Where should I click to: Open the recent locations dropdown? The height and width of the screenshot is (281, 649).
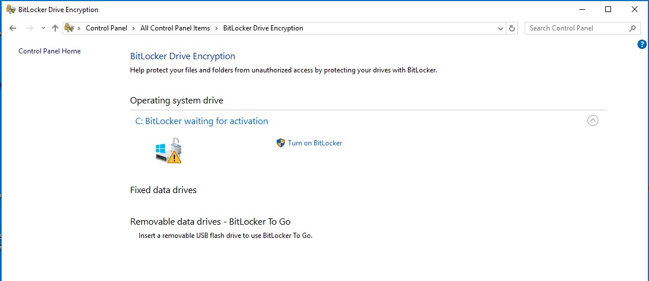tap(43, 28)
